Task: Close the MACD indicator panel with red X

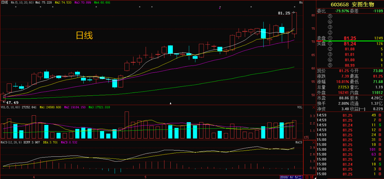Action: coord(313,142)
